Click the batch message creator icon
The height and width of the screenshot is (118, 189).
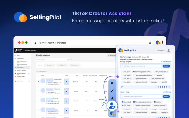112,106
